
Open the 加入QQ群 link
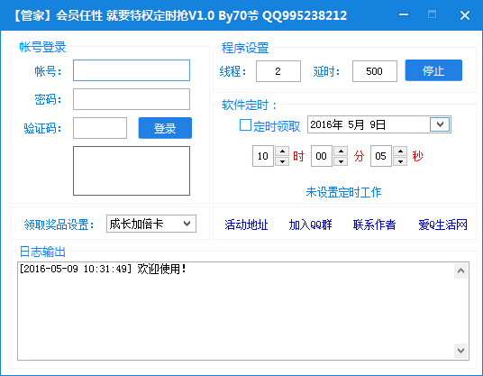(310, 225)
